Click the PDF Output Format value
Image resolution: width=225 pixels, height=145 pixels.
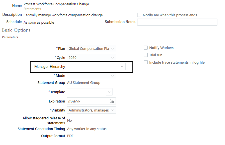70,136
